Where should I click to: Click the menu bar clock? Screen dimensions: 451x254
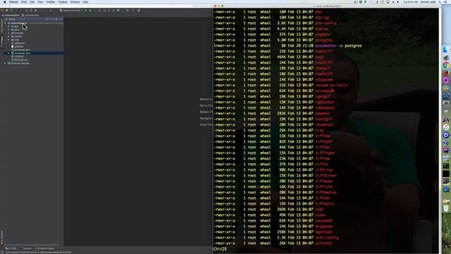point(410,1)
